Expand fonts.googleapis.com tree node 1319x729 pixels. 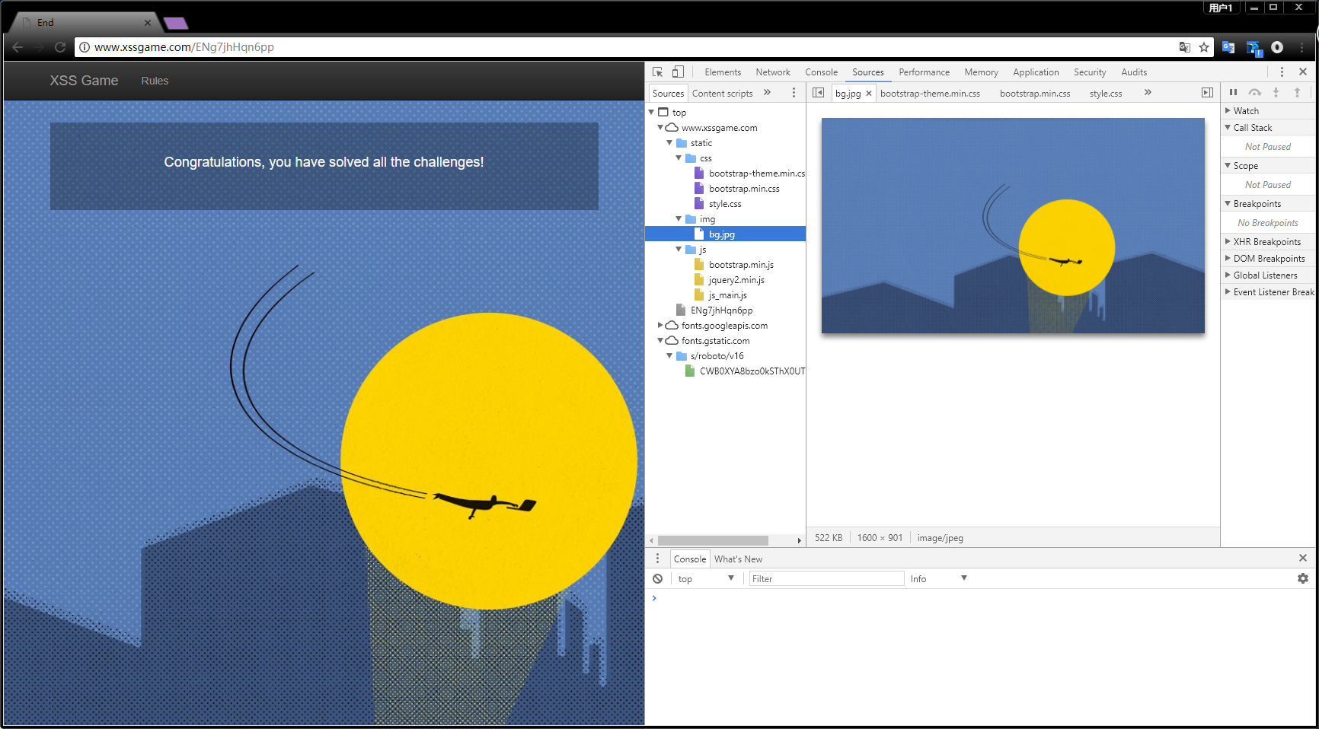pyautogui.click(x=660, y=326)
